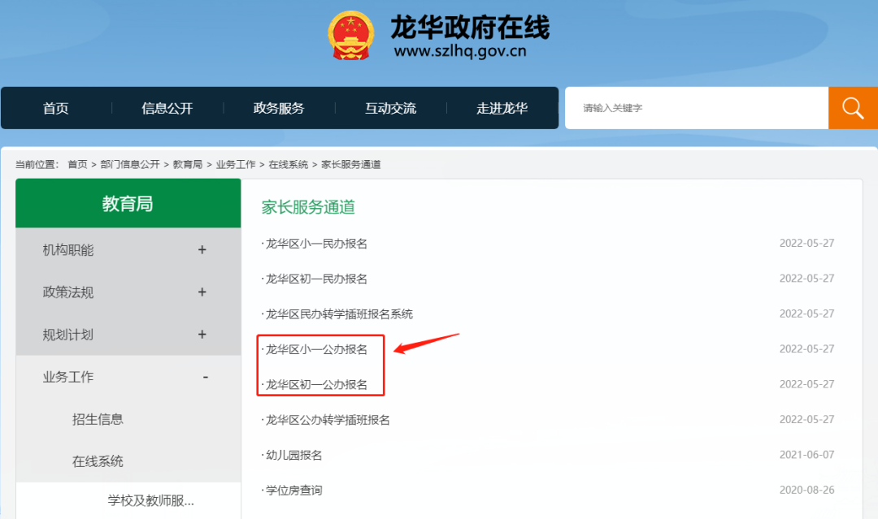Viewport: 878px width, 519px height.
Task: Open 龙华区小一公办报名 link
Action: tap(315, 349)
